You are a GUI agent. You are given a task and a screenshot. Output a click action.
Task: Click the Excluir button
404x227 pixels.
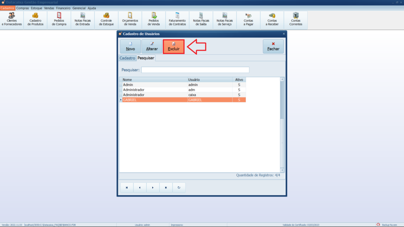coord(174,47)
